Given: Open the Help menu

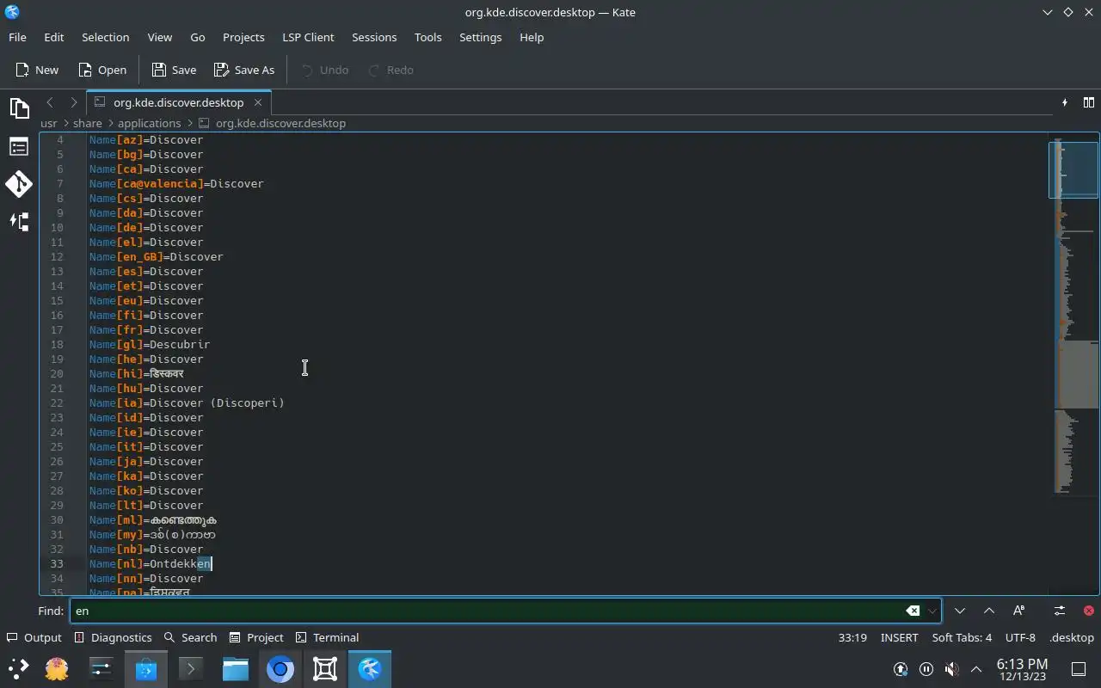Looking at the screenshot, I should [x=532, y=37].
